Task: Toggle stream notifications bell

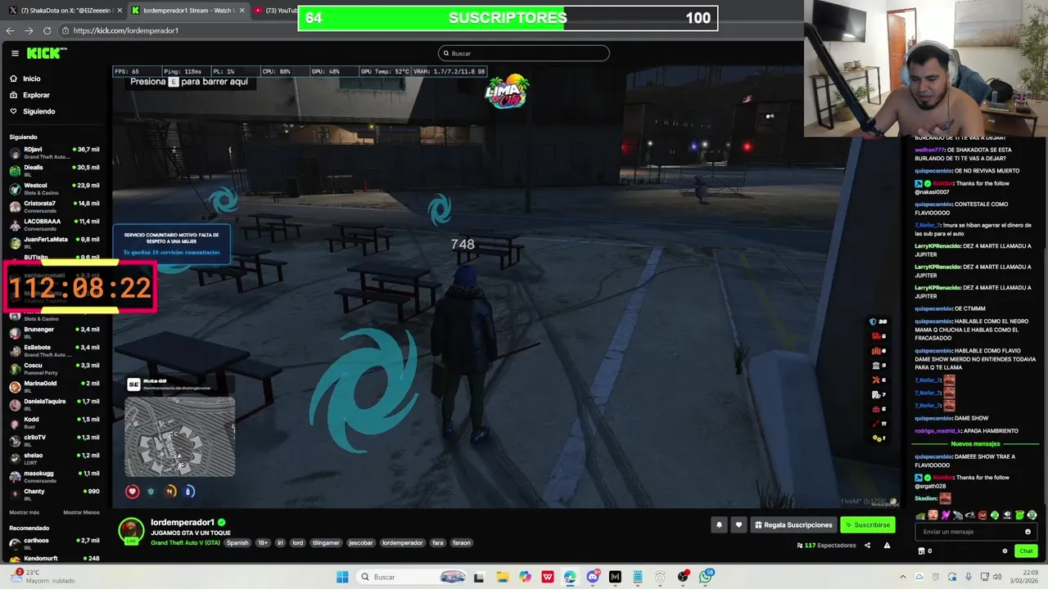Action: click(x=719, y=525)
